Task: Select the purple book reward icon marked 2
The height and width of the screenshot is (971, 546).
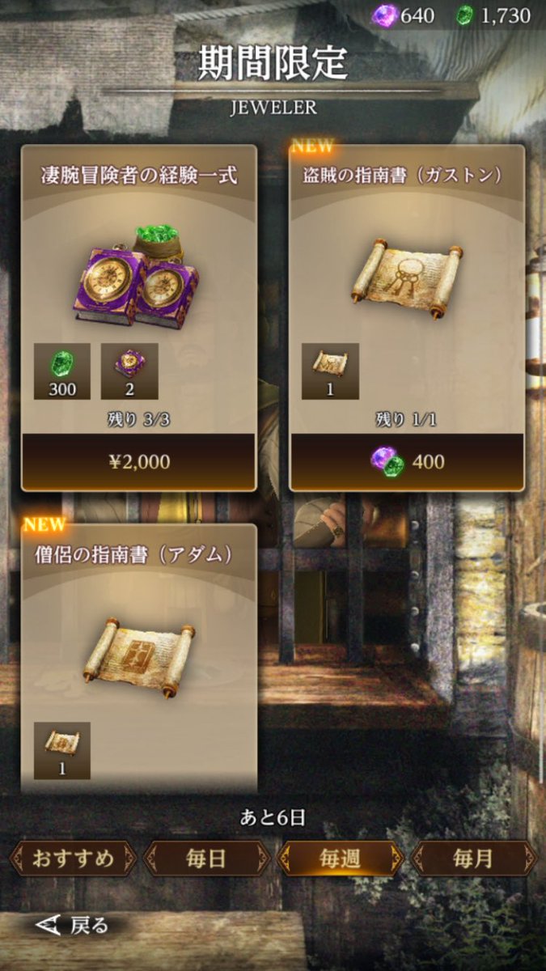Action: click(x=129, y=371)
